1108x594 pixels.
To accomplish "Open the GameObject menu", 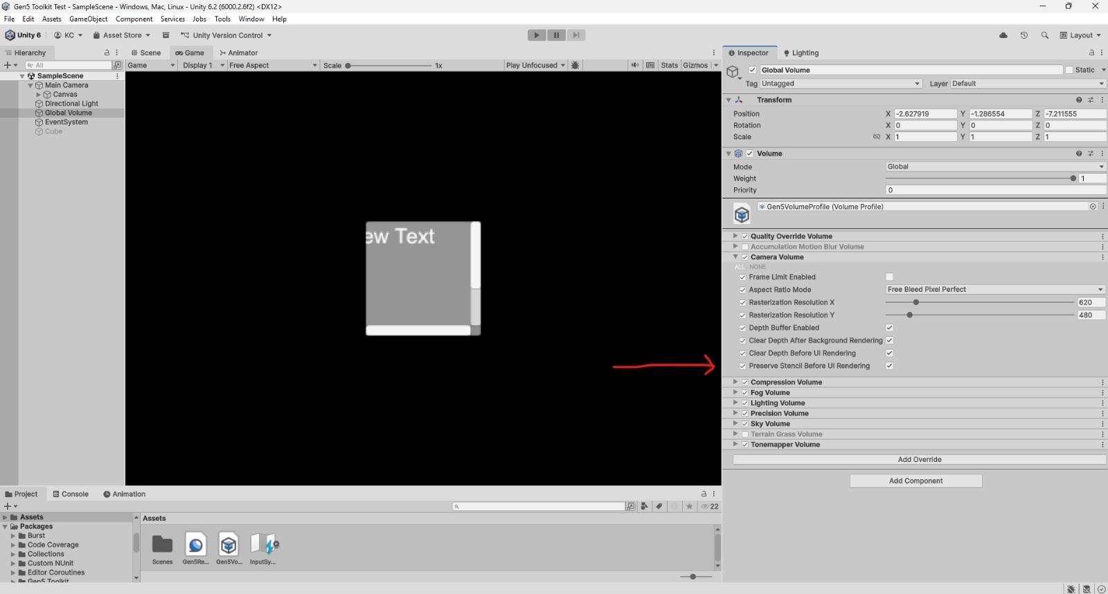I will point(88,19).
